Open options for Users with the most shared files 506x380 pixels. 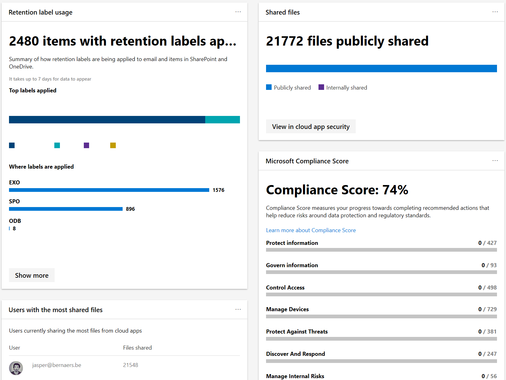238,309
